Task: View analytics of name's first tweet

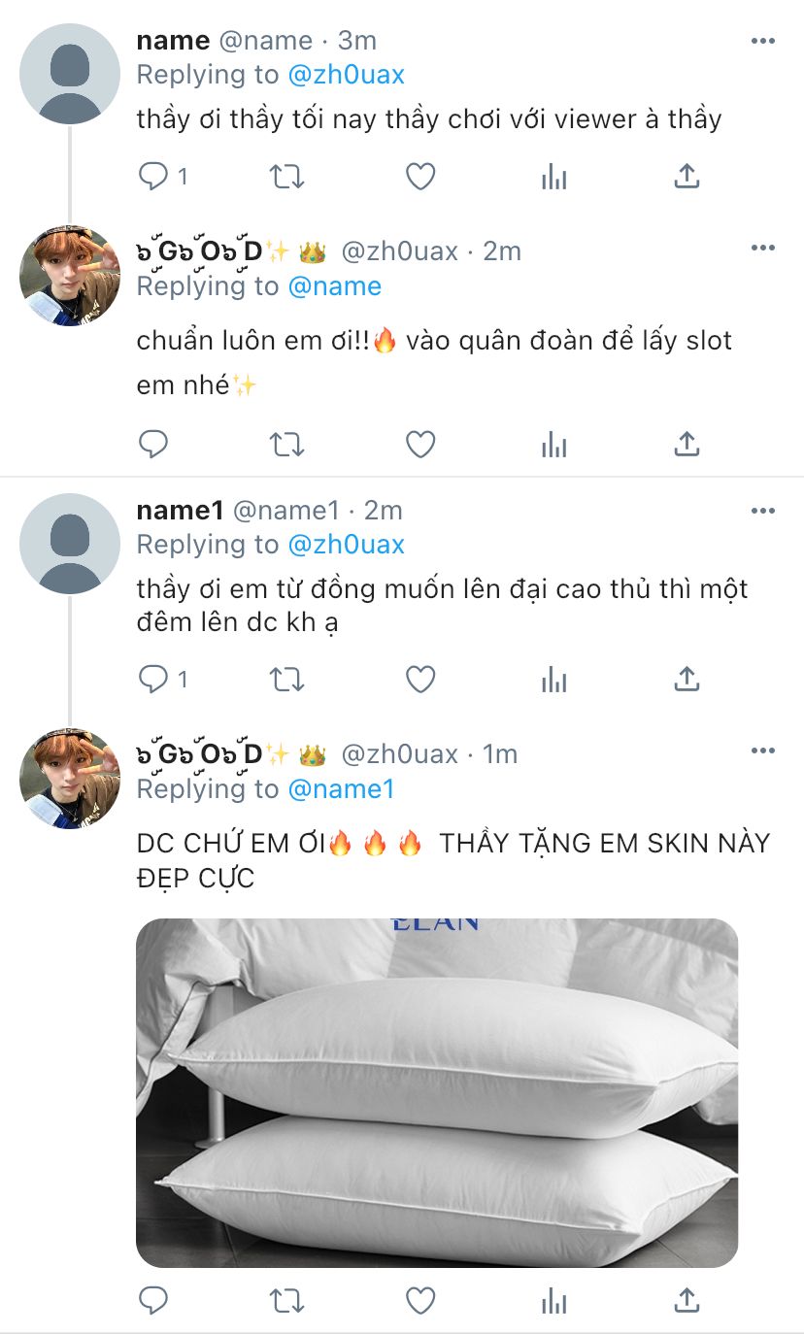Action: 553,177
